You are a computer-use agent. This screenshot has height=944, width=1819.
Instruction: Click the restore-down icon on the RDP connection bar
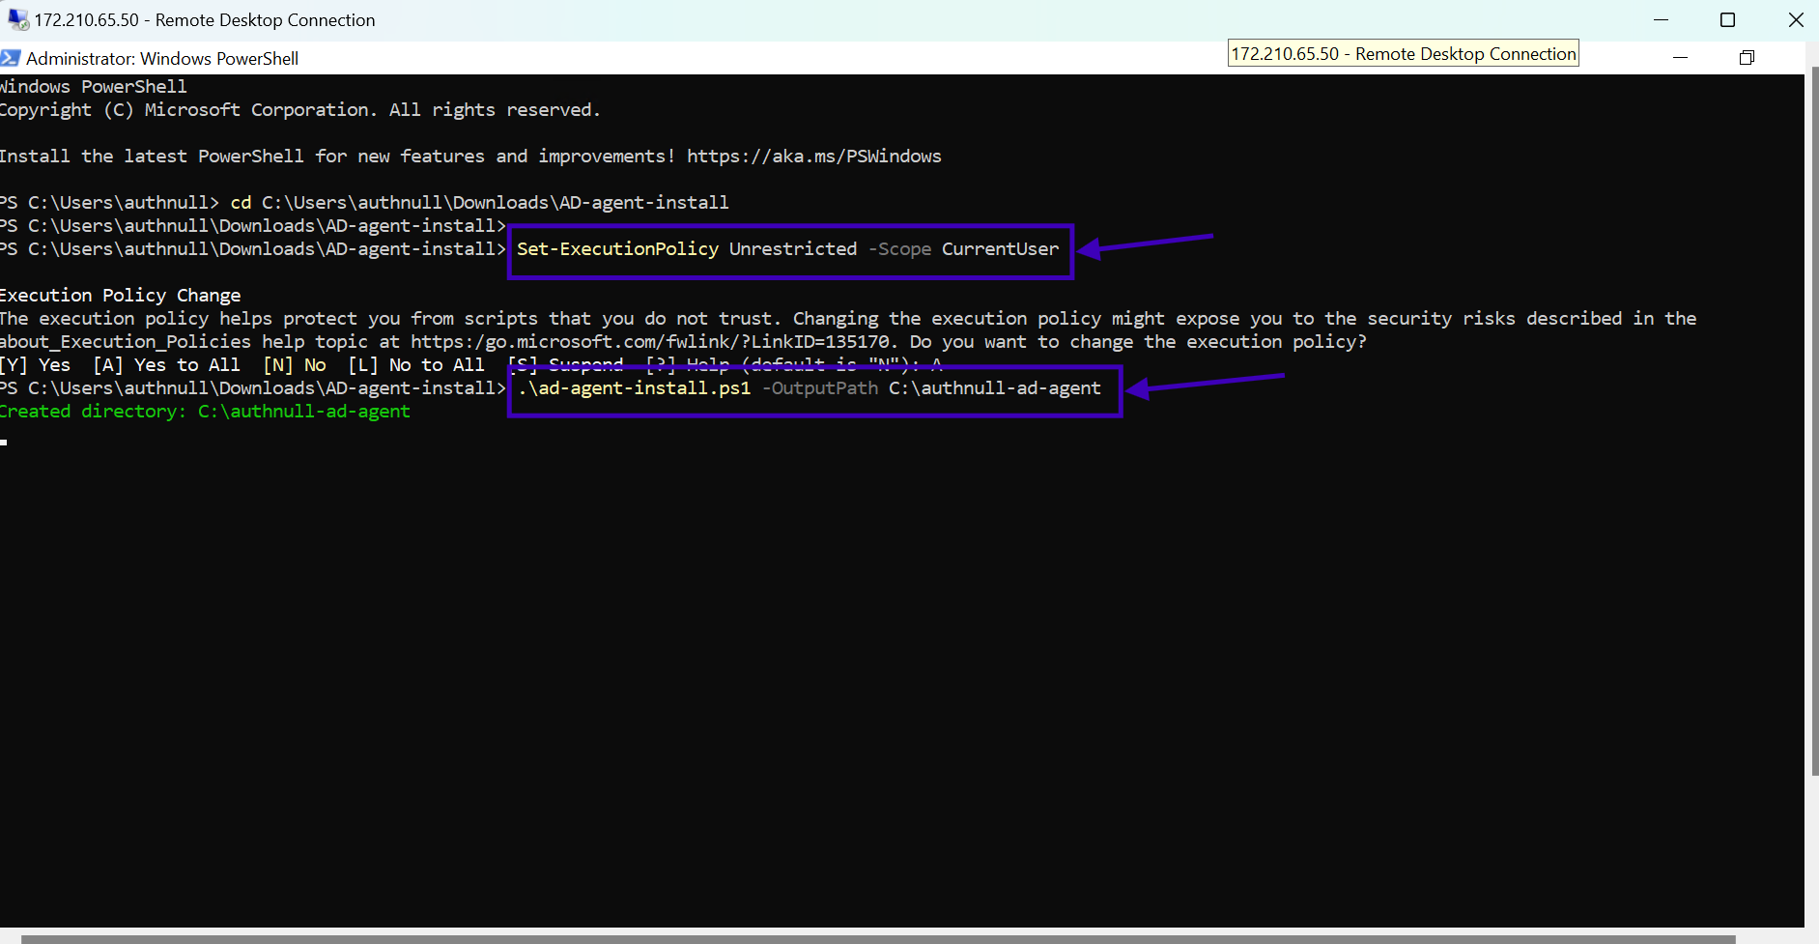(1747, 57)
